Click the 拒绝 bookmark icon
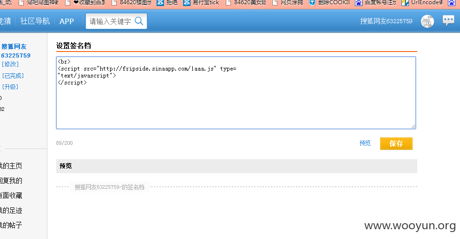The image size is (460, 239). click(x=160, y=3)
